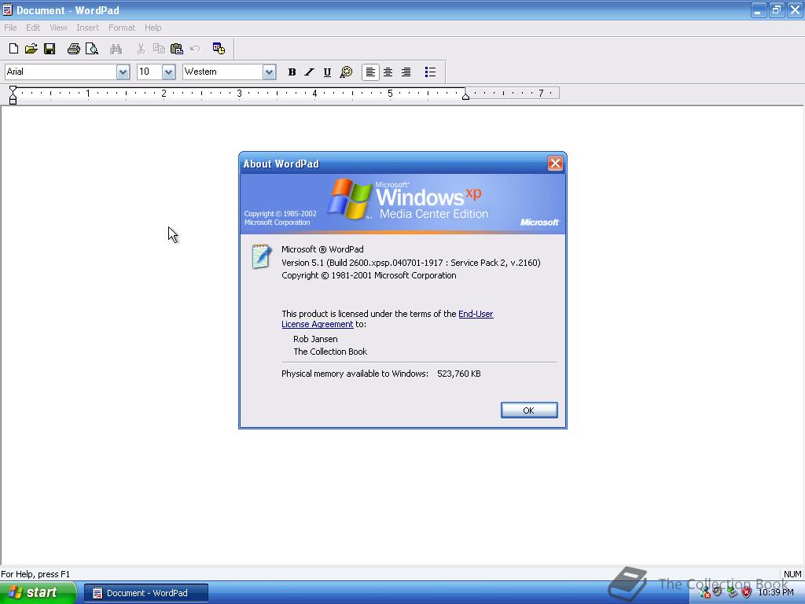Click the Save floppy disk icon
805x604 pixels.
click(50, 49)
